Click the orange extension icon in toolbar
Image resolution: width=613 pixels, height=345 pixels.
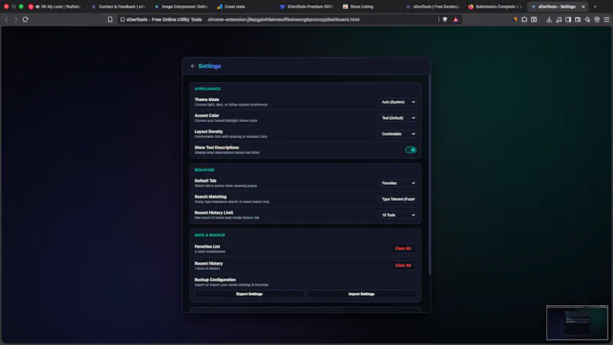coord(515,19)
